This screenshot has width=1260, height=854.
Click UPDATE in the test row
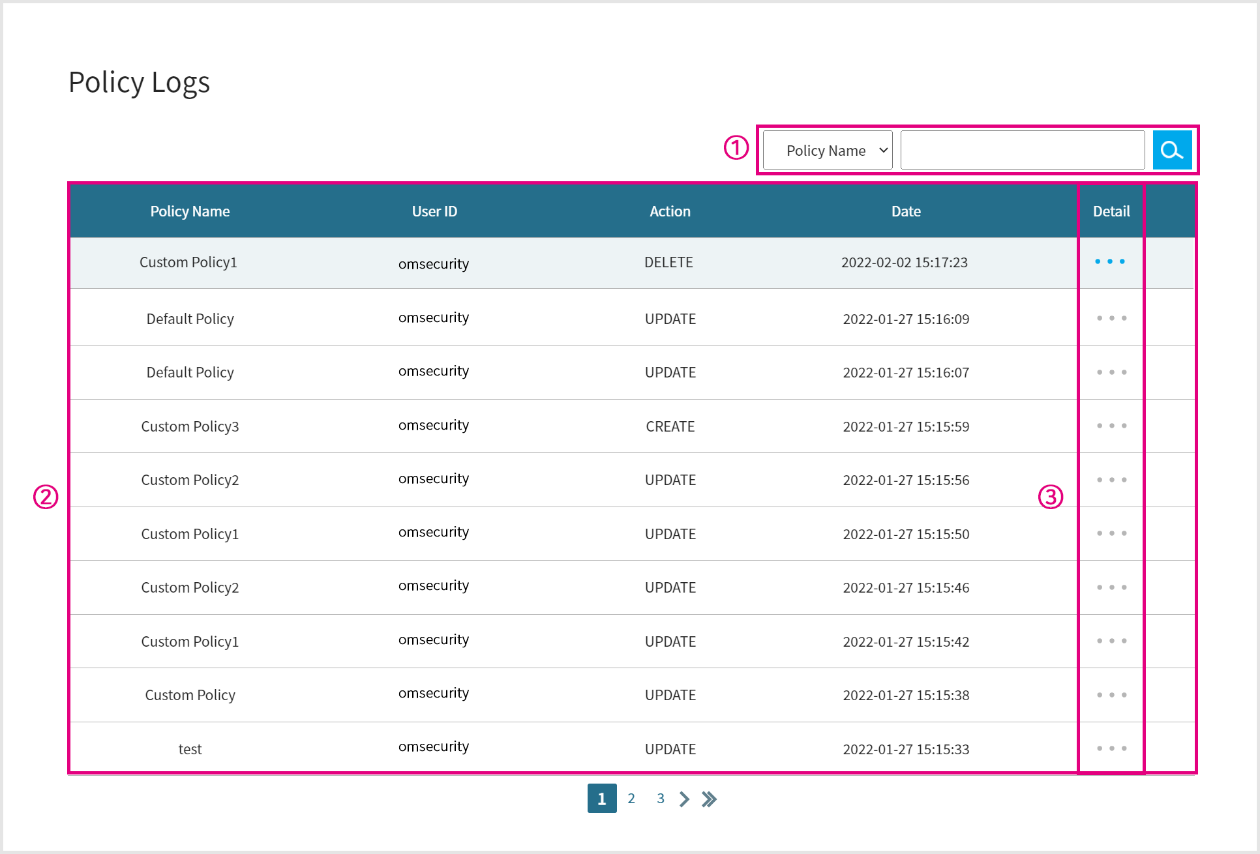click(670, 749)
